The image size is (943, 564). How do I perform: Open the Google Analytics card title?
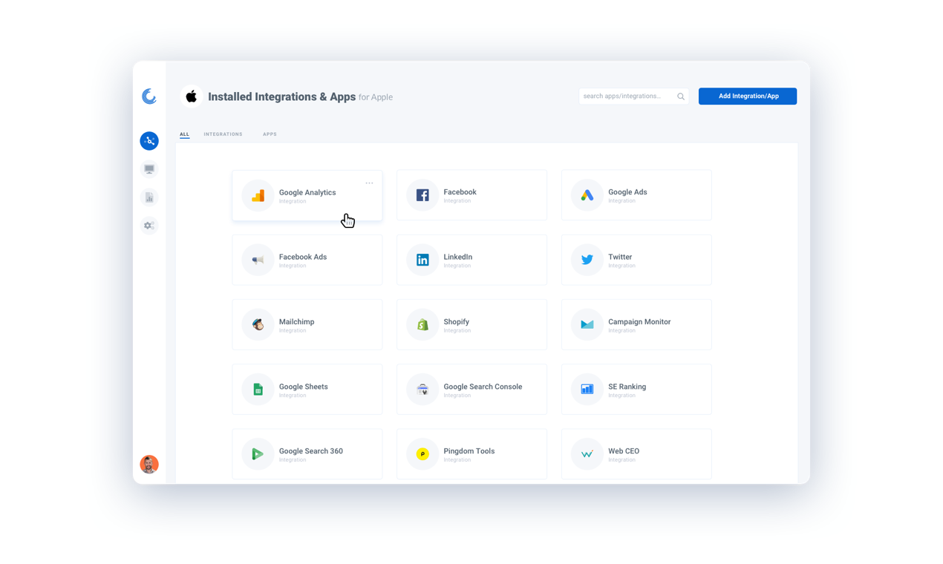[307, 193]
